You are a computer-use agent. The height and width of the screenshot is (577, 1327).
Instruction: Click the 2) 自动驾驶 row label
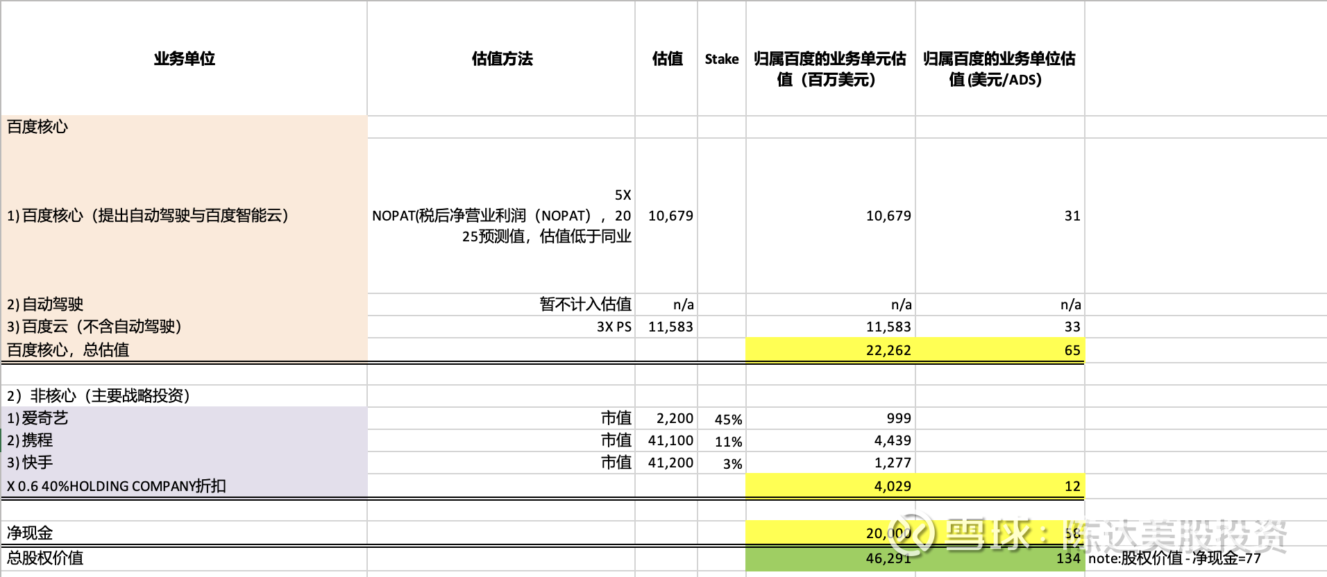[x=184, y=304]
